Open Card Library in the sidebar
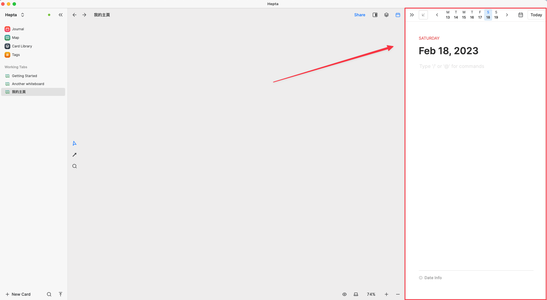Image resolution: width=547 pixels, height=300 pixels. [x=22, y=46]
